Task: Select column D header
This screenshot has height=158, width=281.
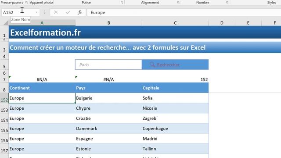Action: click(x=222, y=23)
